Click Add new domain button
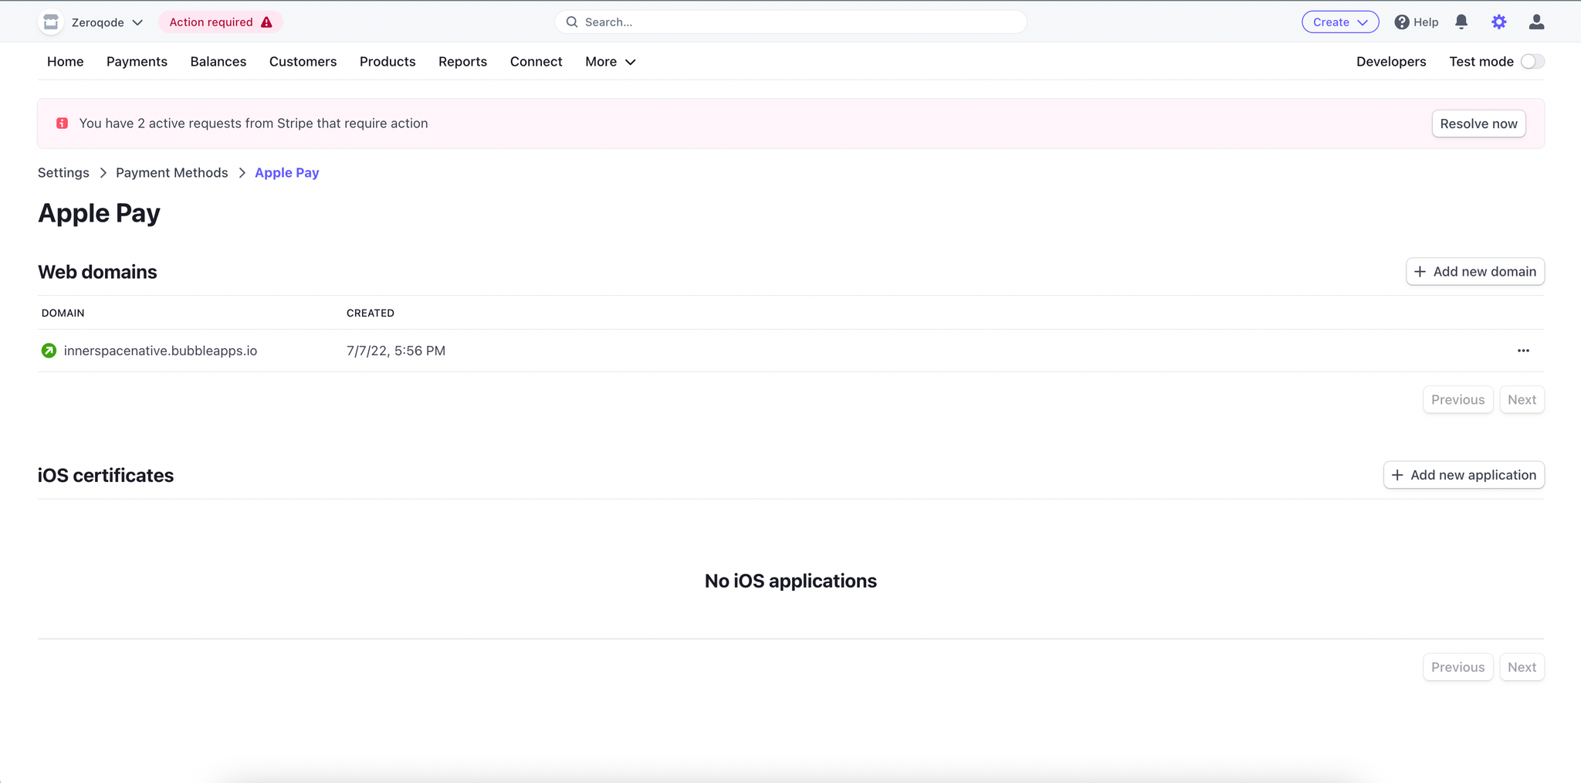Screen dimensions: 1581x783 (x=1475, y=272)
